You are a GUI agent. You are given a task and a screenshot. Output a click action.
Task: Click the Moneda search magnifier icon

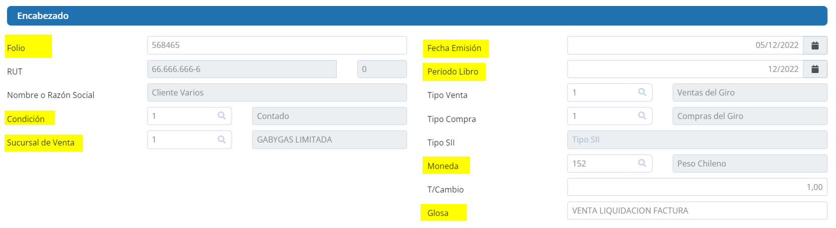click(642, 163)
